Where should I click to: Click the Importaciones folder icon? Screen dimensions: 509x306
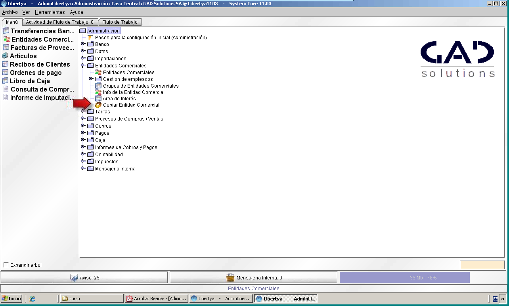[90, 59]
